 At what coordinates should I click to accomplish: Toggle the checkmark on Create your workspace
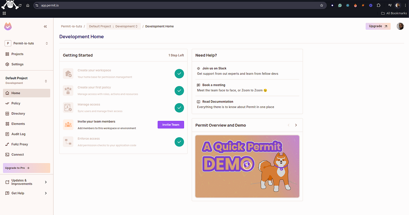[179, 74]
